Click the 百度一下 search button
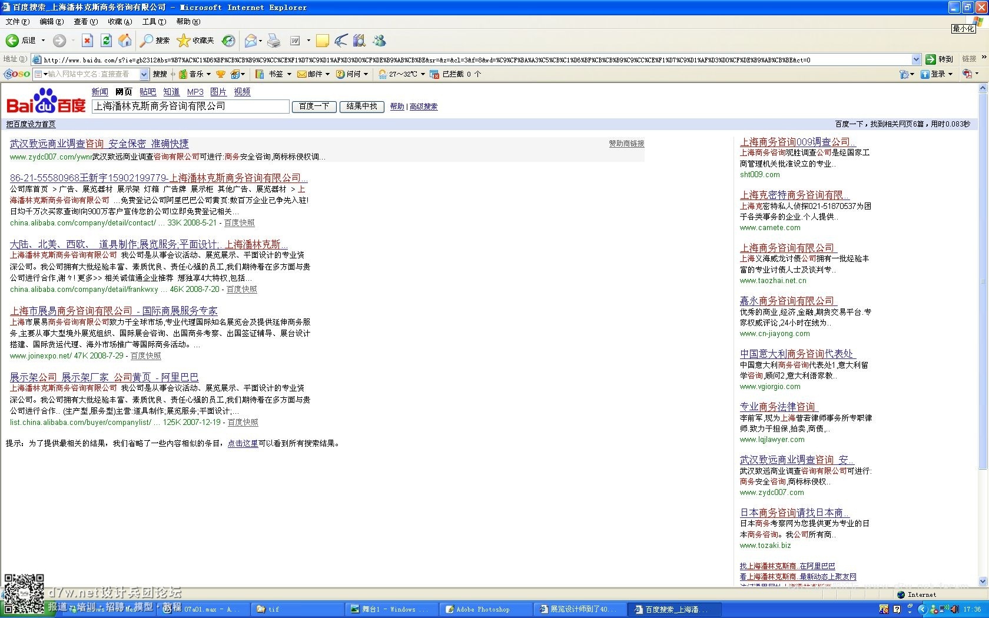This screenshot has width=989, height=618. [x=314, y=107]
